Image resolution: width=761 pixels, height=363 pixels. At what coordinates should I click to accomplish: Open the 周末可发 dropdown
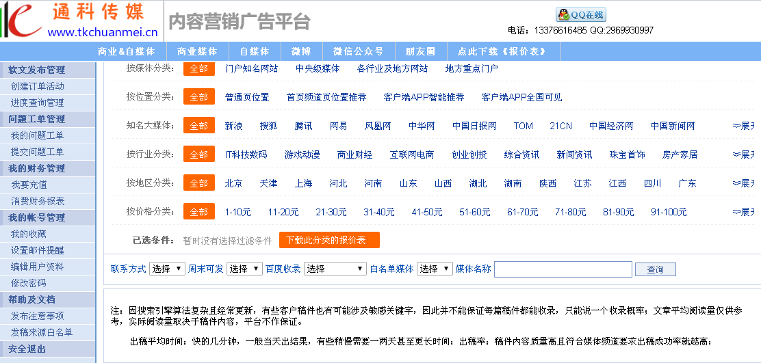click(244, 269)
